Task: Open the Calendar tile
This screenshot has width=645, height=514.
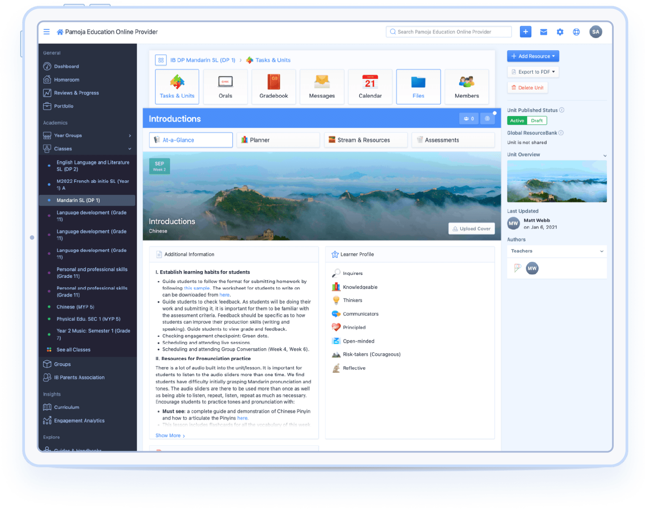Action: [370, 86]
